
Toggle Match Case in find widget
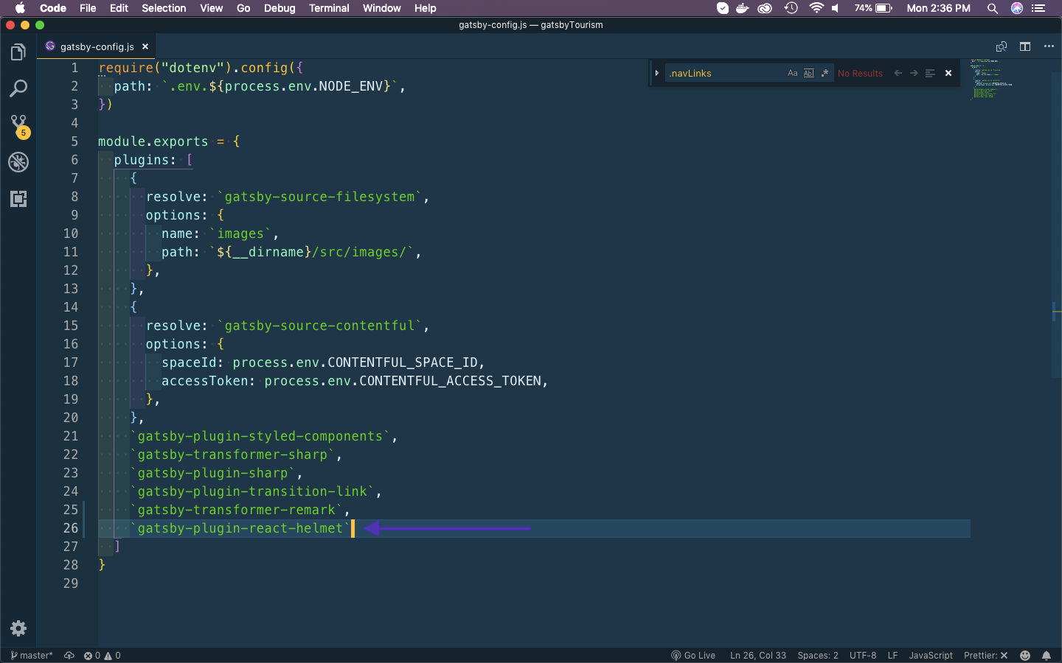793,73
